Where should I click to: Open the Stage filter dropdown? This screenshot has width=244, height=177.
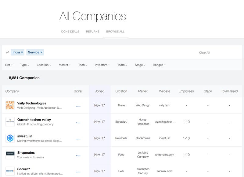click(140, 65)
